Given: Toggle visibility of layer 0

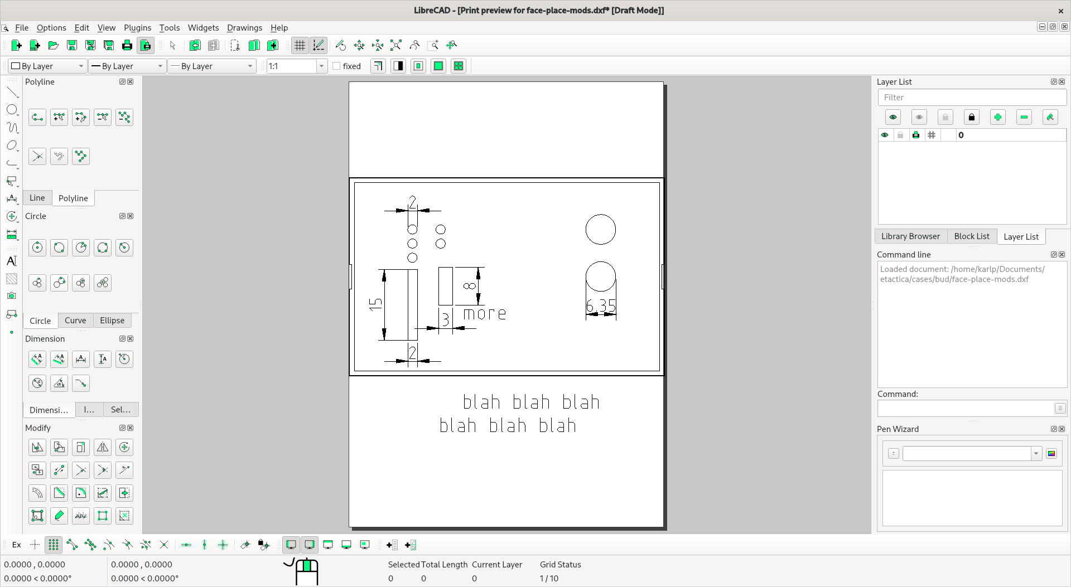Looking at the screenshot, I should coord(885,135).
